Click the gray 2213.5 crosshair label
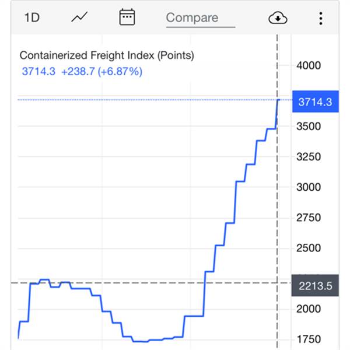This screenshot has width=350, height=350. coord(315,286)
